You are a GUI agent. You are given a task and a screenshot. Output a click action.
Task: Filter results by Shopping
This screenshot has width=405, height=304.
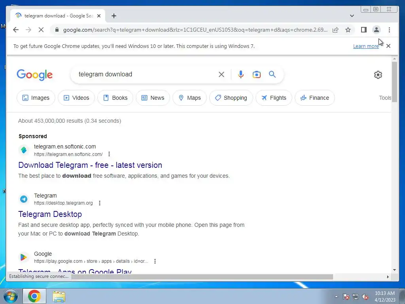click(x=231, y=98)
